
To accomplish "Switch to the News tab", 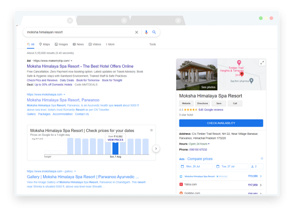I will [78, 44].
